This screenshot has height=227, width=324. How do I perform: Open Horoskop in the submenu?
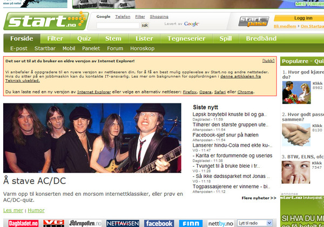pyautogui.click(x=143, y=49)
